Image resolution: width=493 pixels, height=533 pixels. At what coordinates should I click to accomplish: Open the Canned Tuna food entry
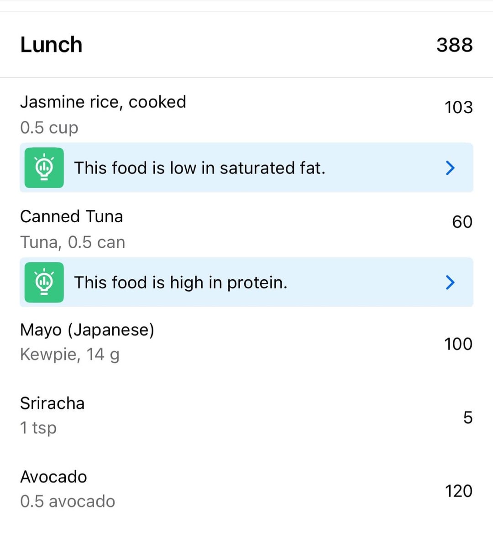72,216
